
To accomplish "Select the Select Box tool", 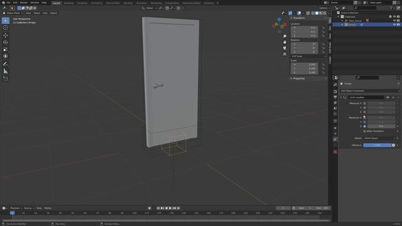I will coord(6,21).
